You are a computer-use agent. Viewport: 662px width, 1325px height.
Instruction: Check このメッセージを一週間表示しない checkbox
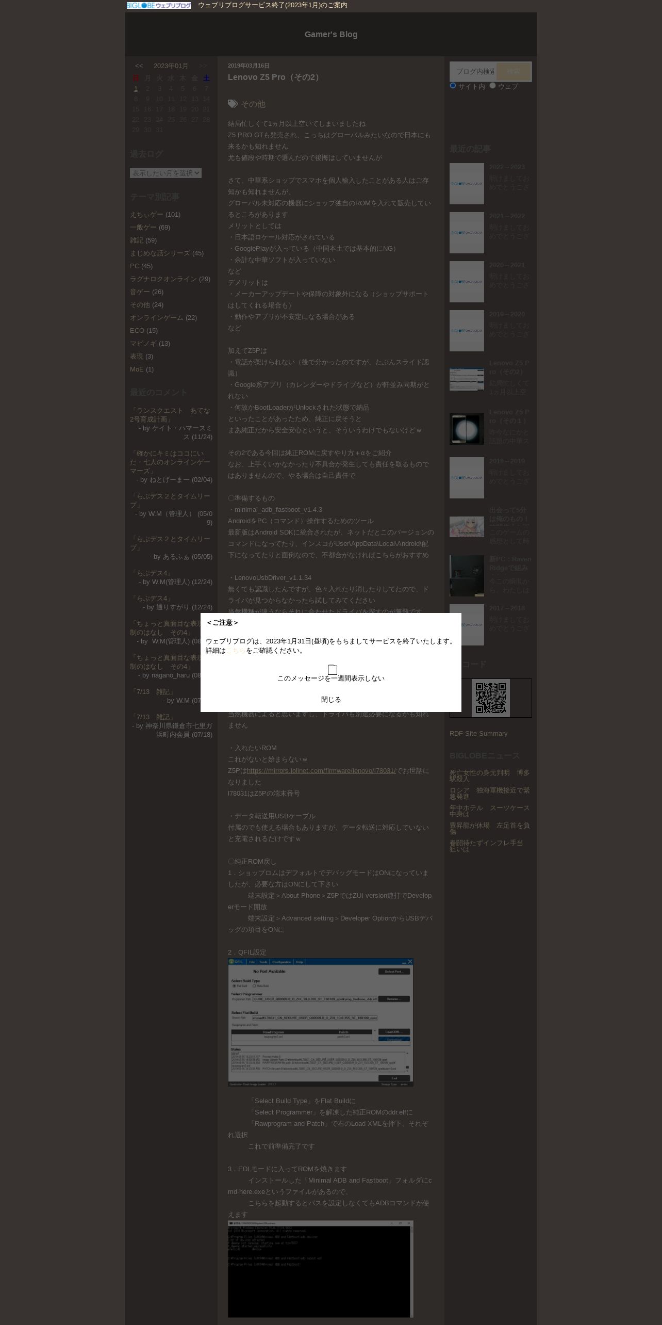(333, 670)
